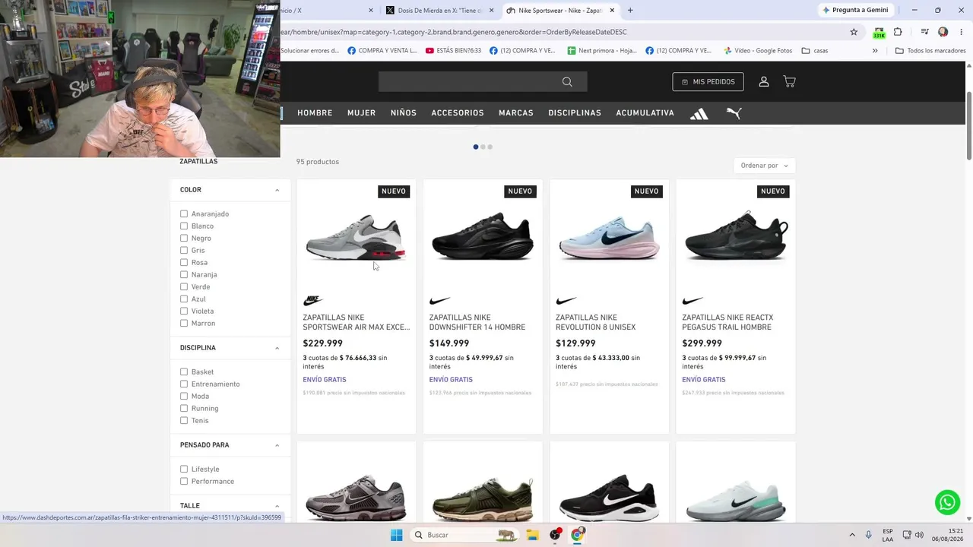
Task: Open the Vídeo - Google Fotos bookmark
Action: (x=757, y=51)
